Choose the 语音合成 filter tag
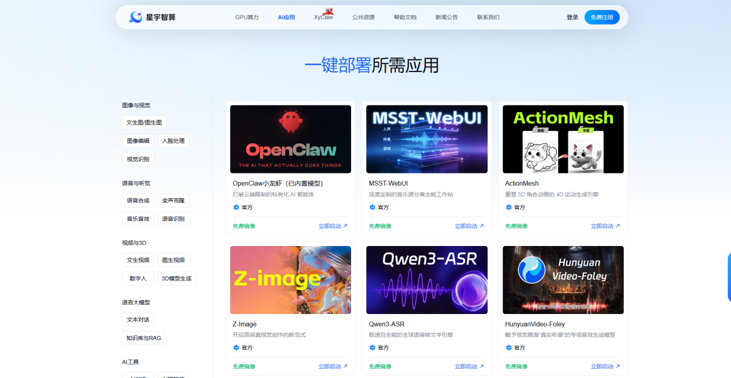The image size is (731, 378). coord(138,201)
